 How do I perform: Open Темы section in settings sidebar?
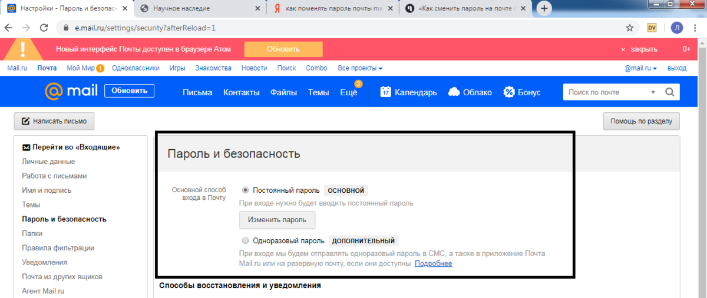click(31, 205)
